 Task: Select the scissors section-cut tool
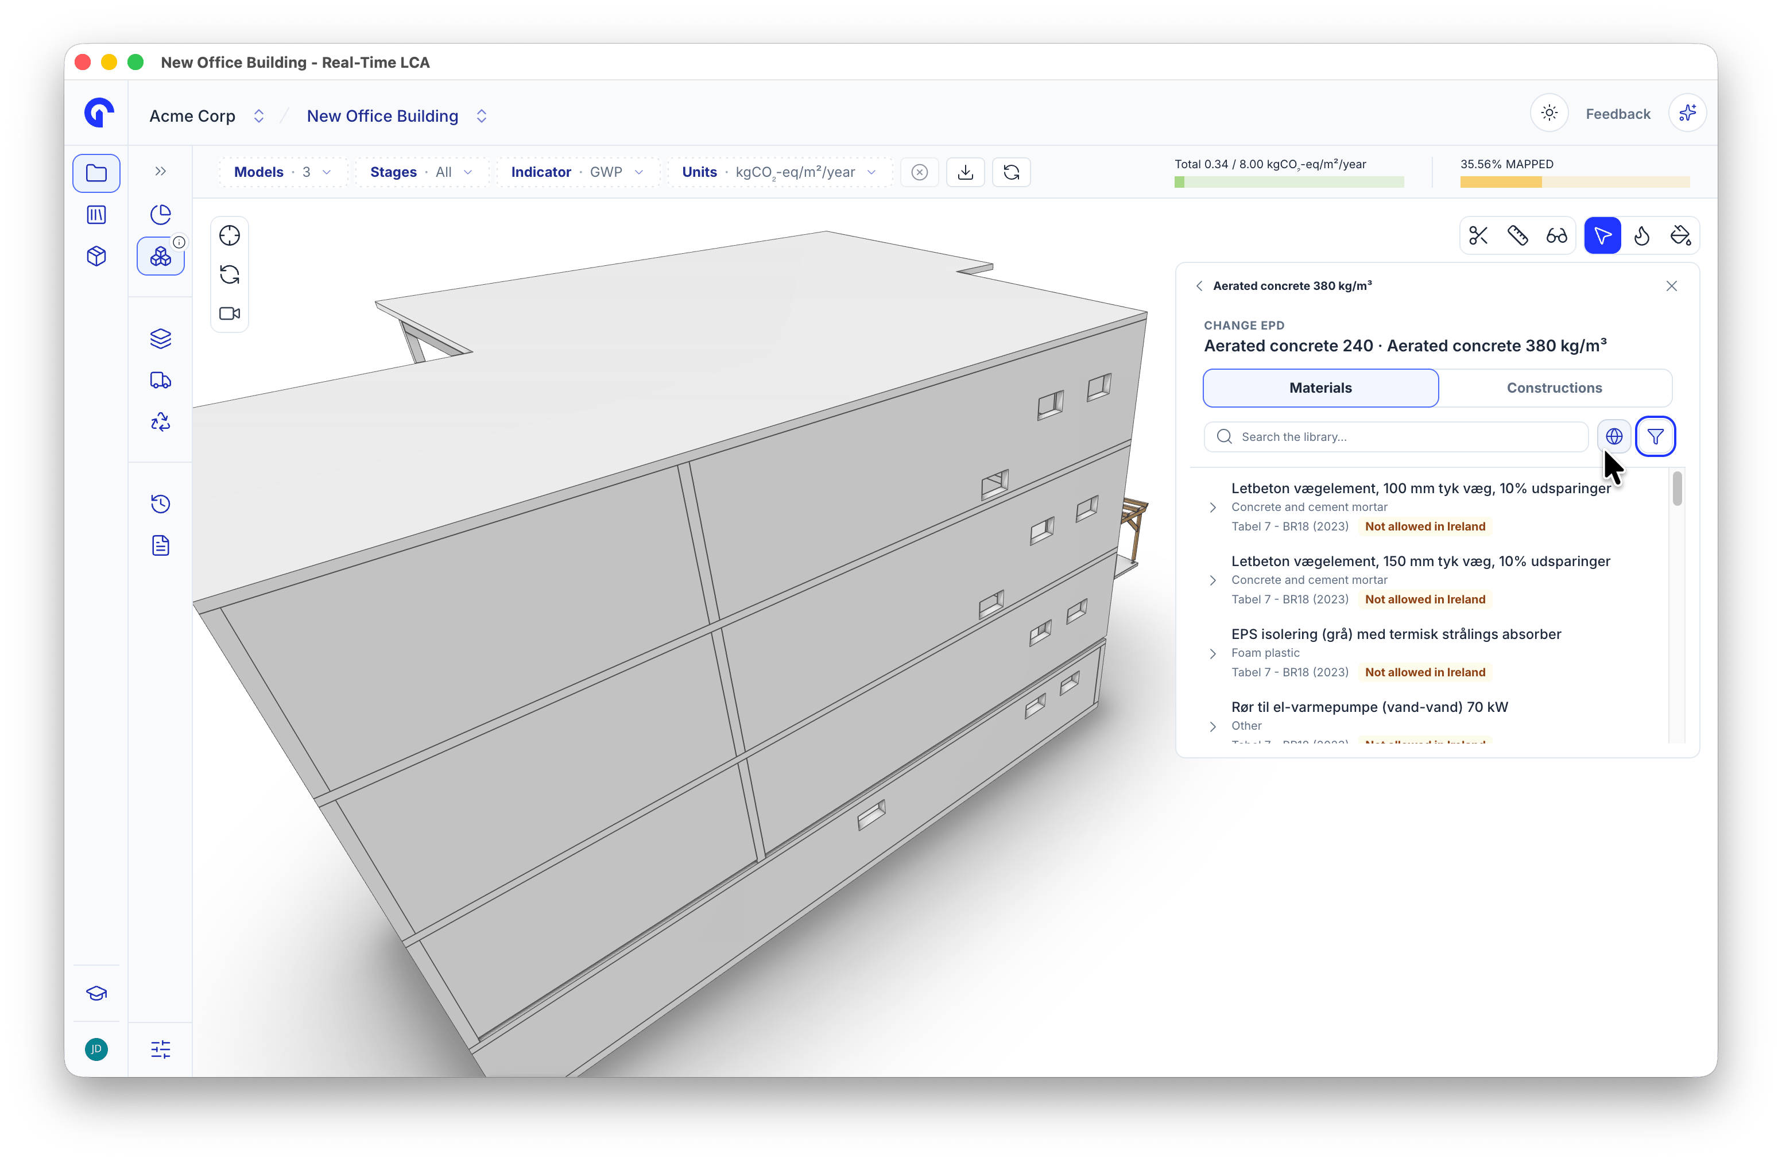[1478, 236]
